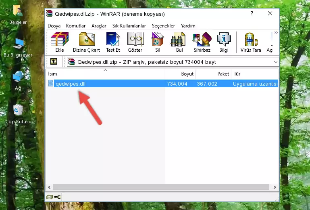Click the 367,002 packed size value
Viewport: 310px width, 210px height.
point(207,84)
